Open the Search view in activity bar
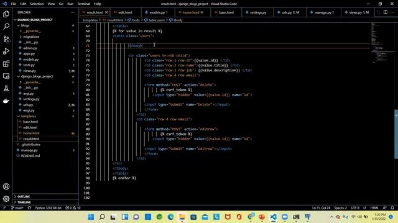Screen dimensions: 398x223 [6, 26]
